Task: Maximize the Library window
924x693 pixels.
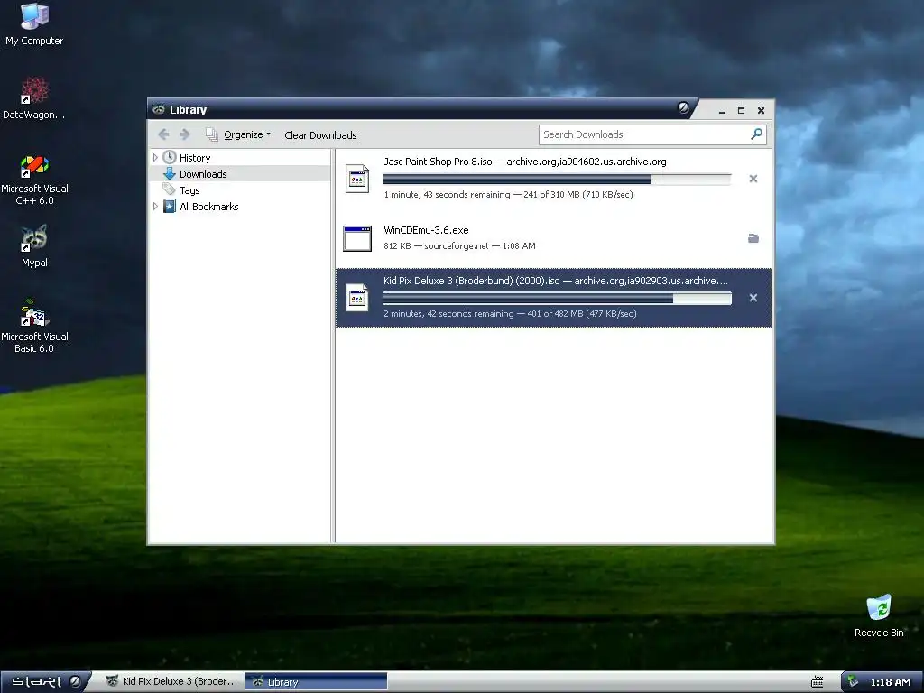Action: 742,110
